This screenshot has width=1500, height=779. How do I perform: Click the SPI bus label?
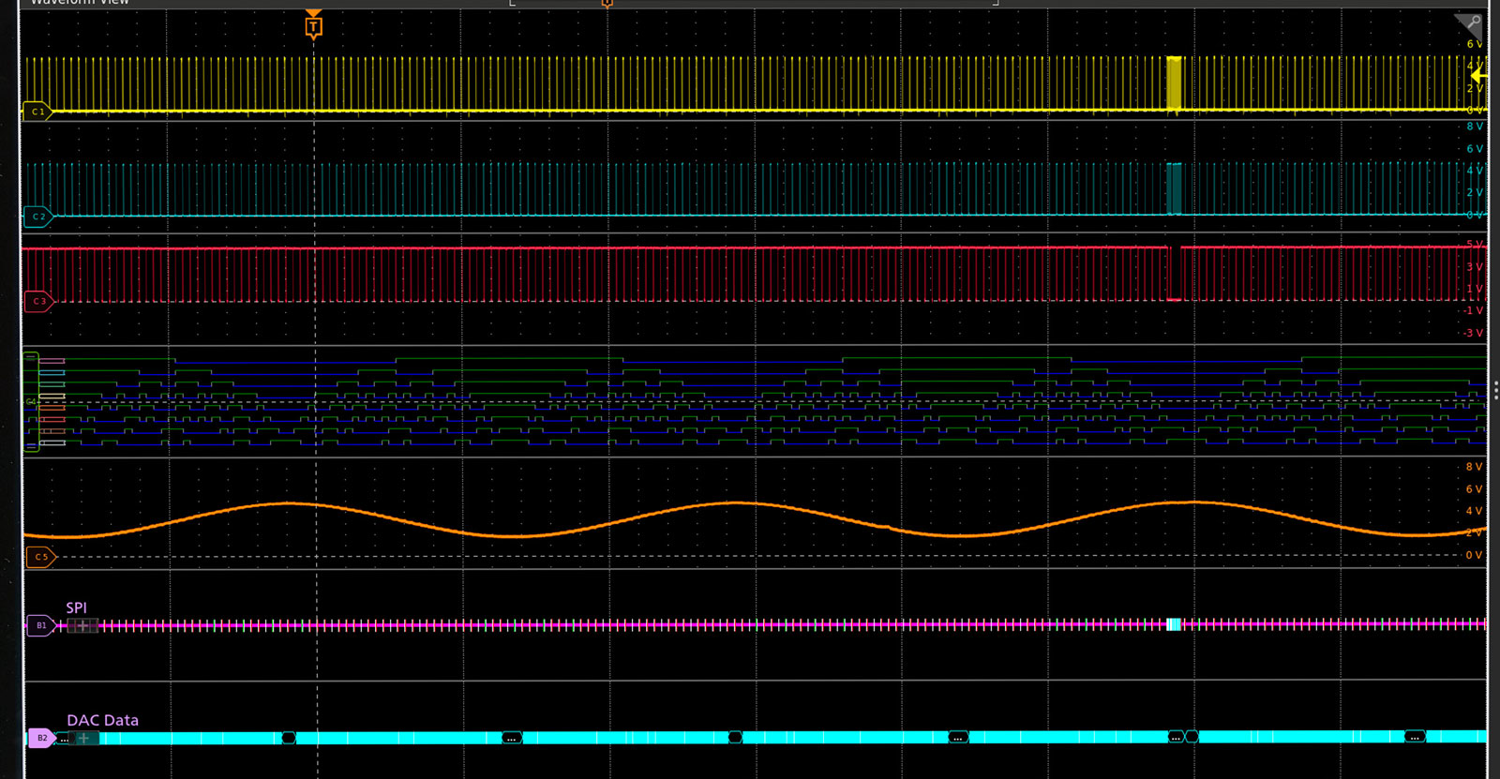pyautogui.click(x=76, y=607)
